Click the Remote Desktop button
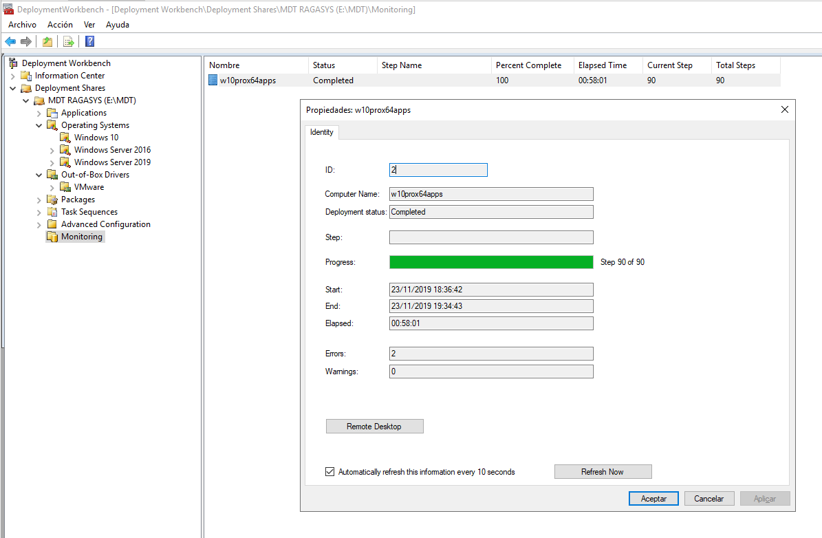Viewport: 822px width, 538px height. coord(374,426)
